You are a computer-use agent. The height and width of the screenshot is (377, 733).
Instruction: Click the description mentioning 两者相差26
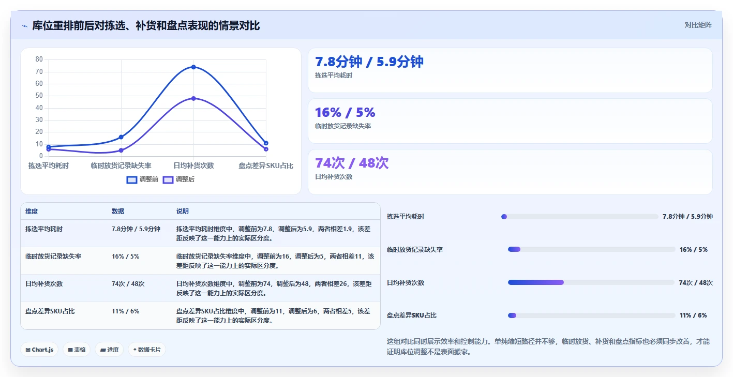click(x=275, y=288)
